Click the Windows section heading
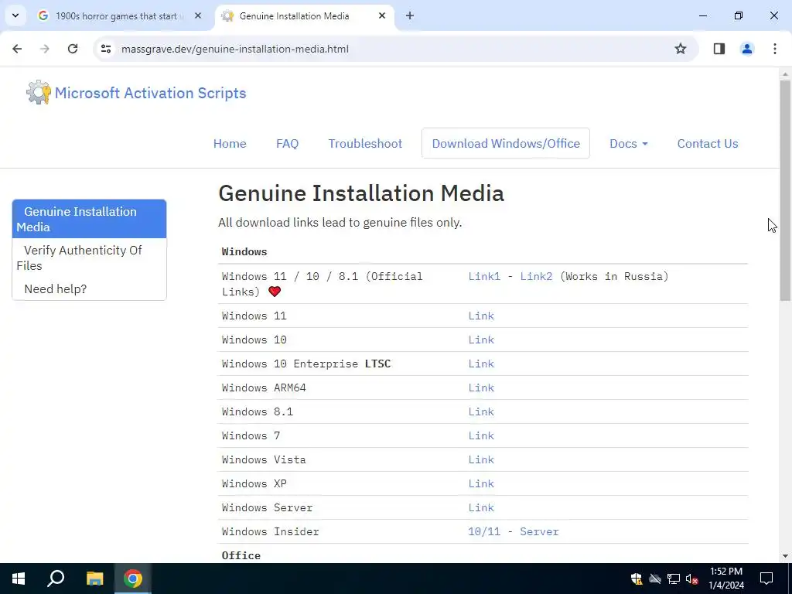 pyautogui.click(x=244, y=251)
